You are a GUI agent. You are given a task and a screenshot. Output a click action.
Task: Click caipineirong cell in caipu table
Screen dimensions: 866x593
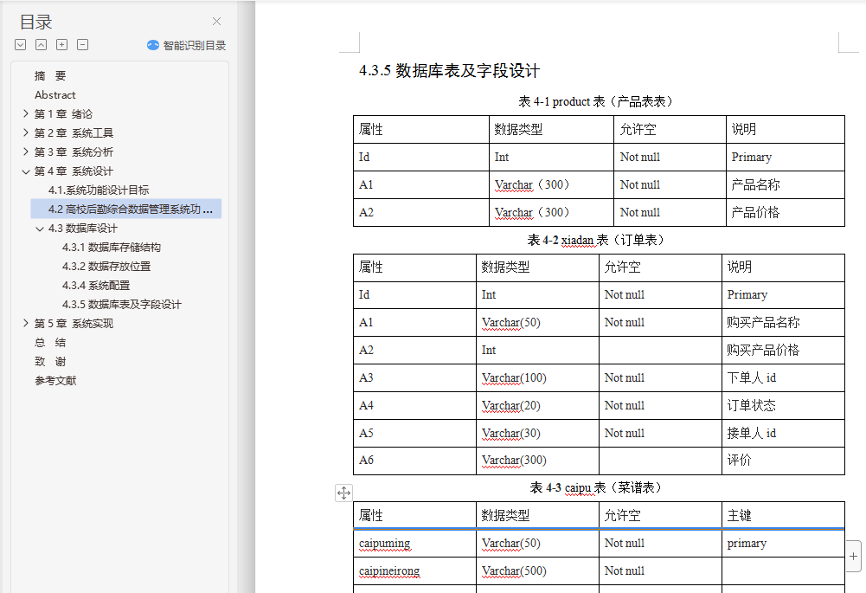pyautogui.click(x=414, y=570)
